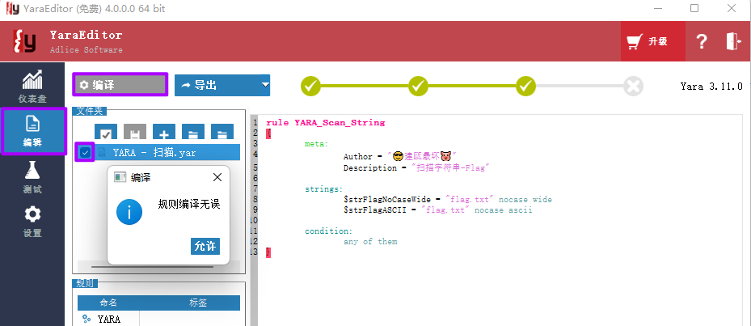The width and height of the screenshot is (751, 326).
Task: Click the YaraEditor logo in red header
Action: pos(25,42)
